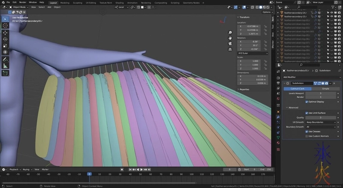
Task: Toggle camera view with the camera icon
Action: (230, 43)
